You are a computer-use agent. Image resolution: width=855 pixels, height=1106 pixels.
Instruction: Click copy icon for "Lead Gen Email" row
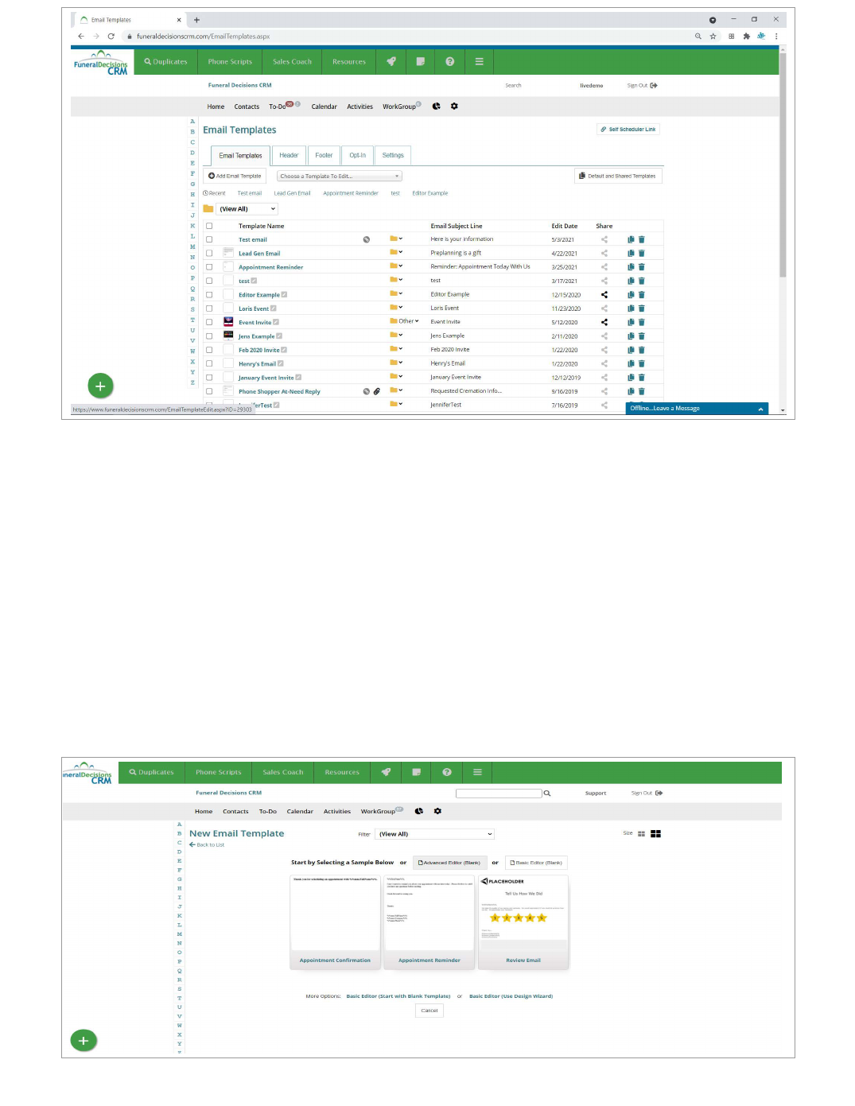[631, 254]
